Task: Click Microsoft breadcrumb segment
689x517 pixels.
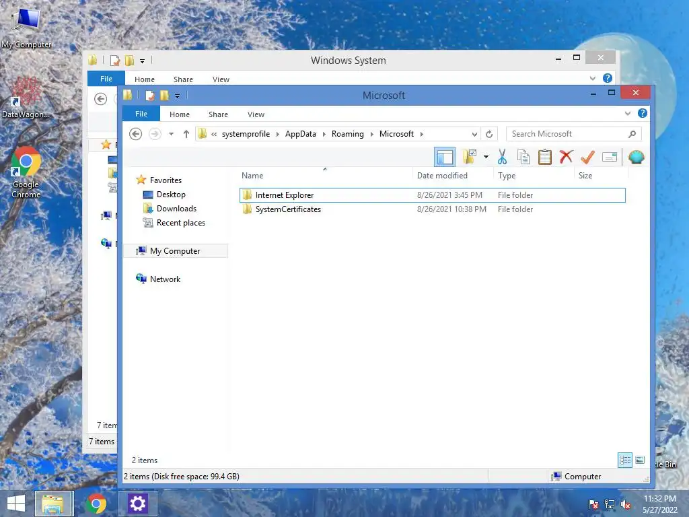Action: (x=396, y=134)
